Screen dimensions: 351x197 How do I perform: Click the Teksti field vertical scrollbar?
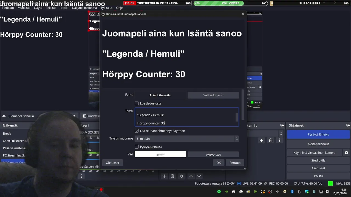tap(237, 117)
